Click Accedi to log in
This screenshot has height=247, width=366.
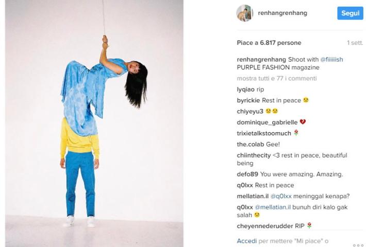coord(247,241)
